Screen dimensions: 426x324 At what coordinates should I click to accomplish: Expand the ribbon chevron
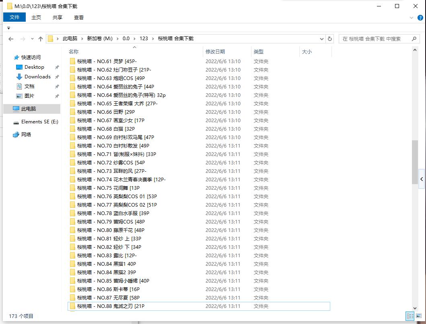[412, 18]
